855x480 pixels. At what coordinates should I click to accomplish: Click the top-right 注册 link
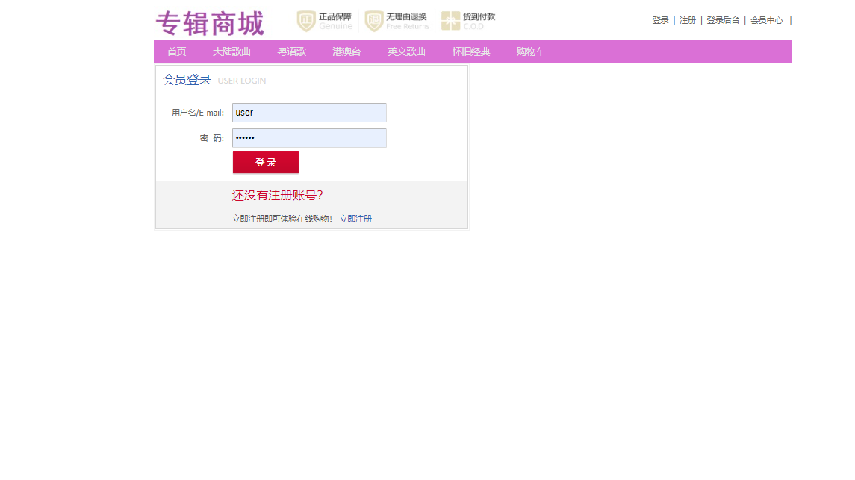tap(687, 20)
